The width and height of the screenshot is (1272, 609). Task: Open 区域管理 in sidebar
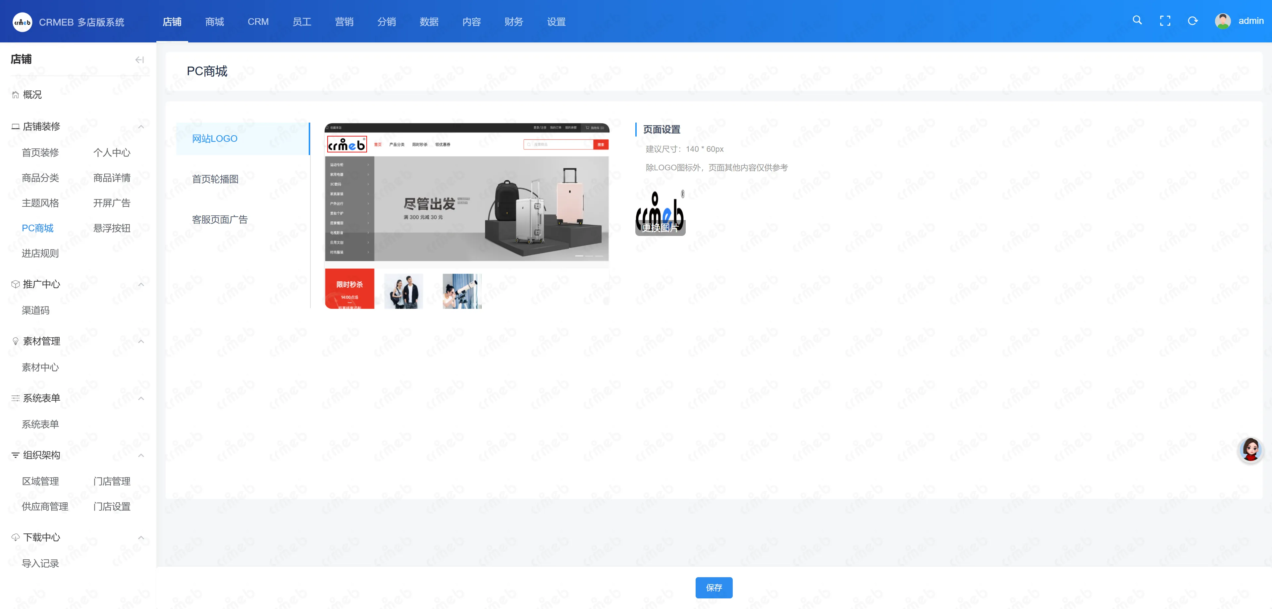click(40, 481)
